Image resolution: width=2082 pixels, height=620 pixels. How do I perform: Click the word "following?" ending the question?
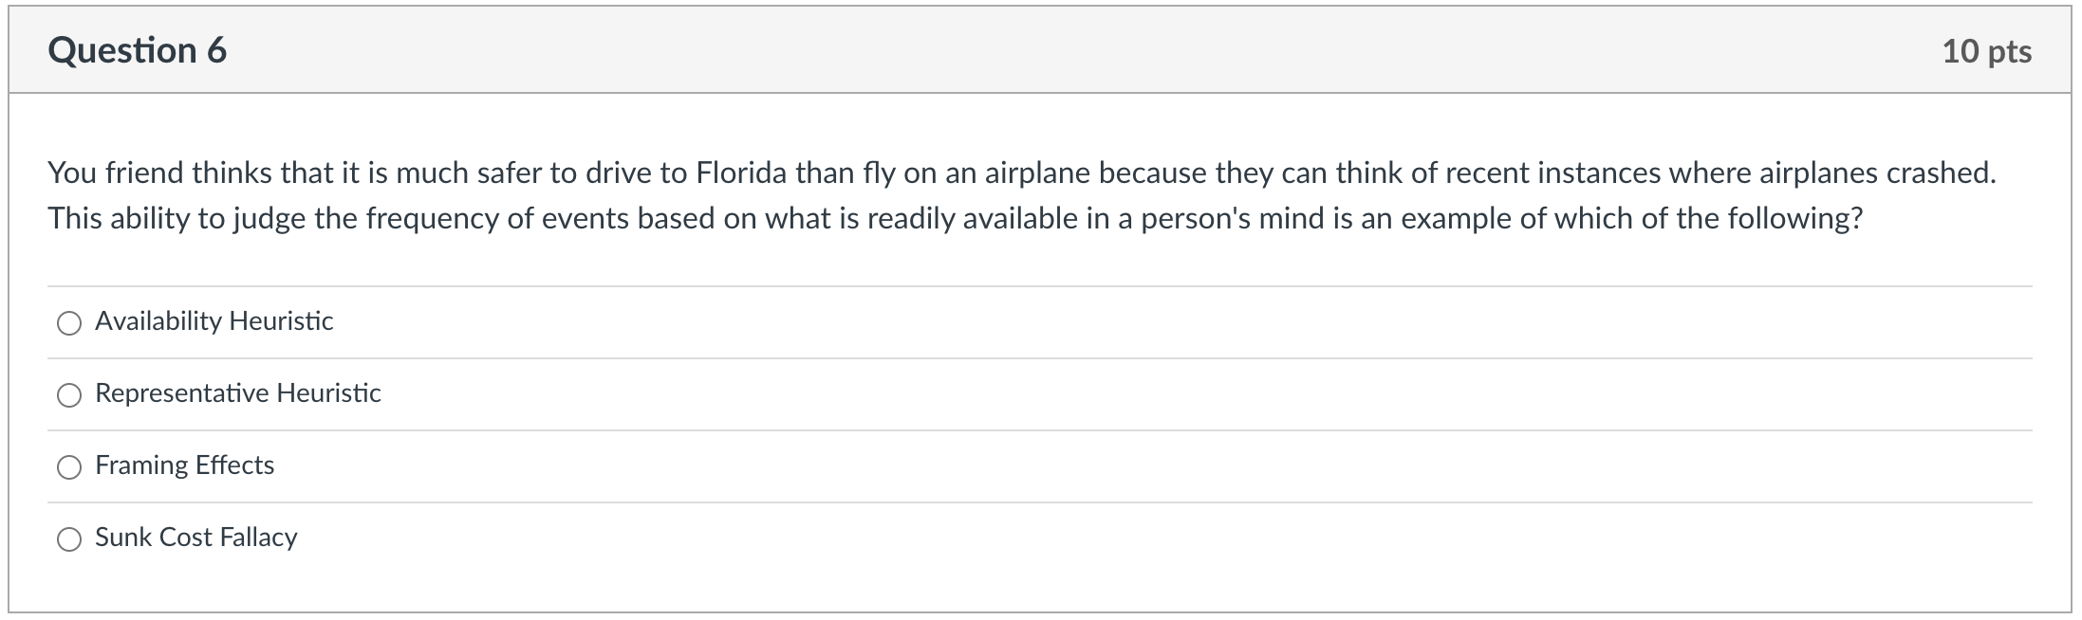click(x=1795, y=219)
